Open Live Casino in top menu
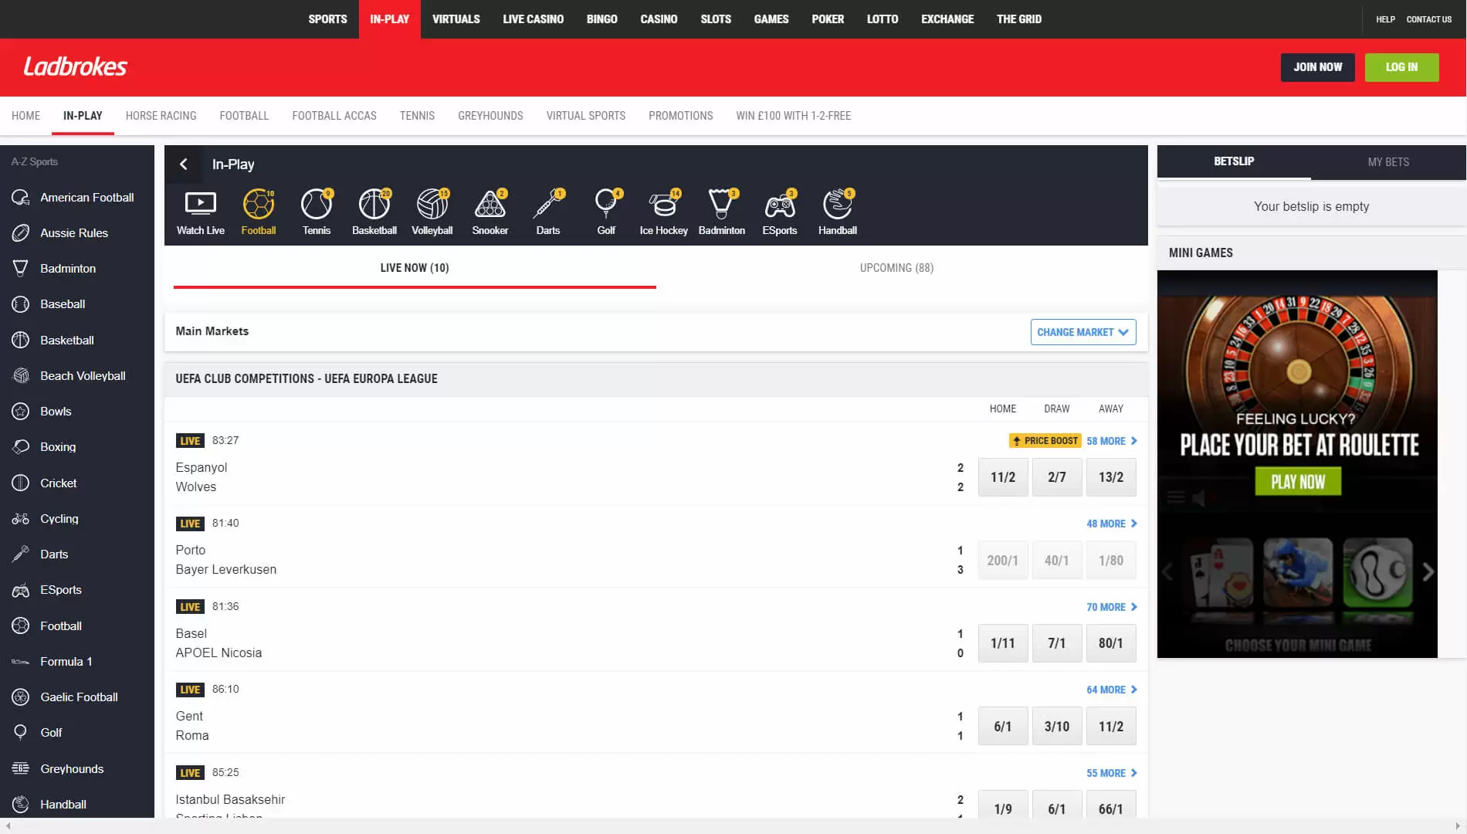 coord(533,19)
